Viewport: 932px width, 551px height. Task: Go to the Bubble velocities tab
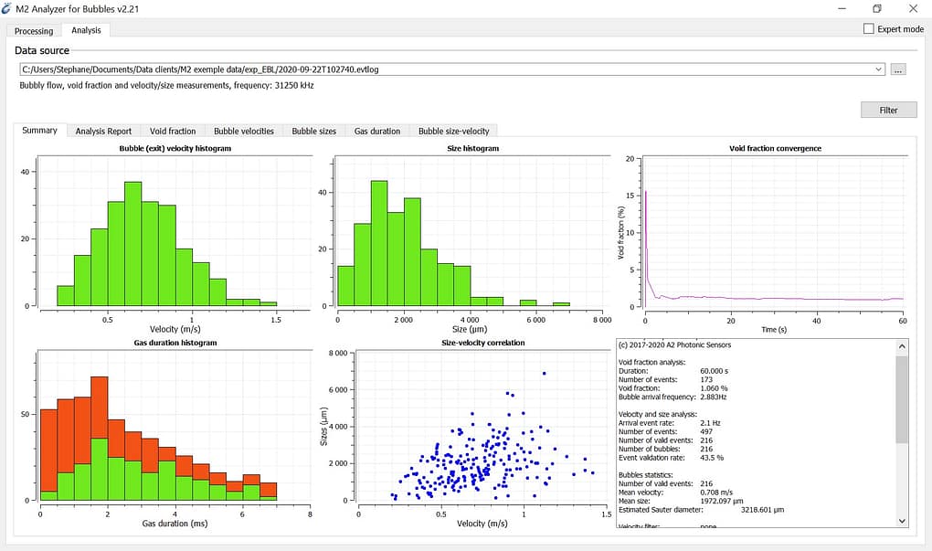(243, 131)
